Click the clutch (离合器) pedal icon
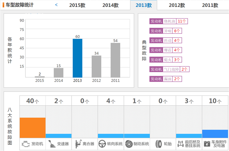Viewport: 229px width, 151px height. (x=78, y=144)
